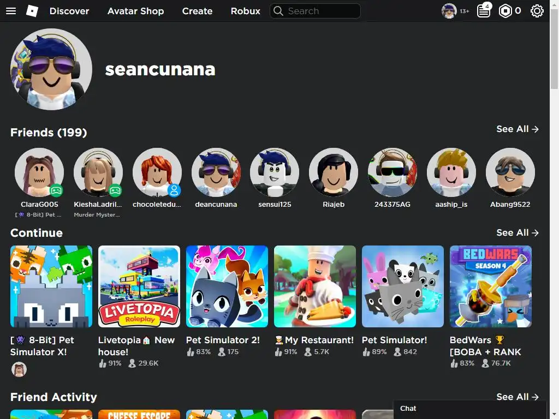Click chocoletedu's online status badge
The height and width of the screenshot is (419, 559).
point(174,190)
